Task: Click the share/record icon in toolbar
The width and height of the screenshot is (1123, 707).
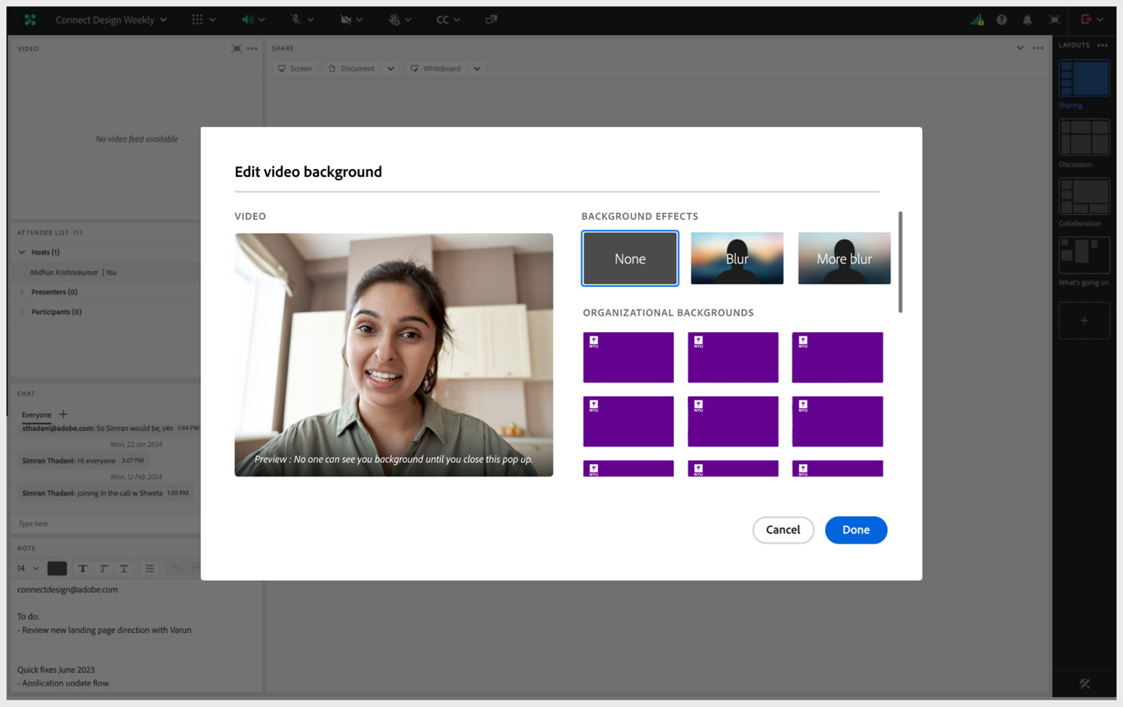Action: tap(492, 19)
